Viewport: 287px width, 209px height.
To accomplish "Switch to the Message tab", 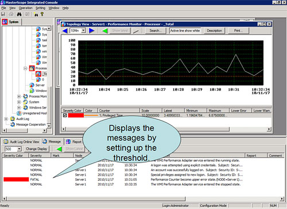I will coord(52,142).
